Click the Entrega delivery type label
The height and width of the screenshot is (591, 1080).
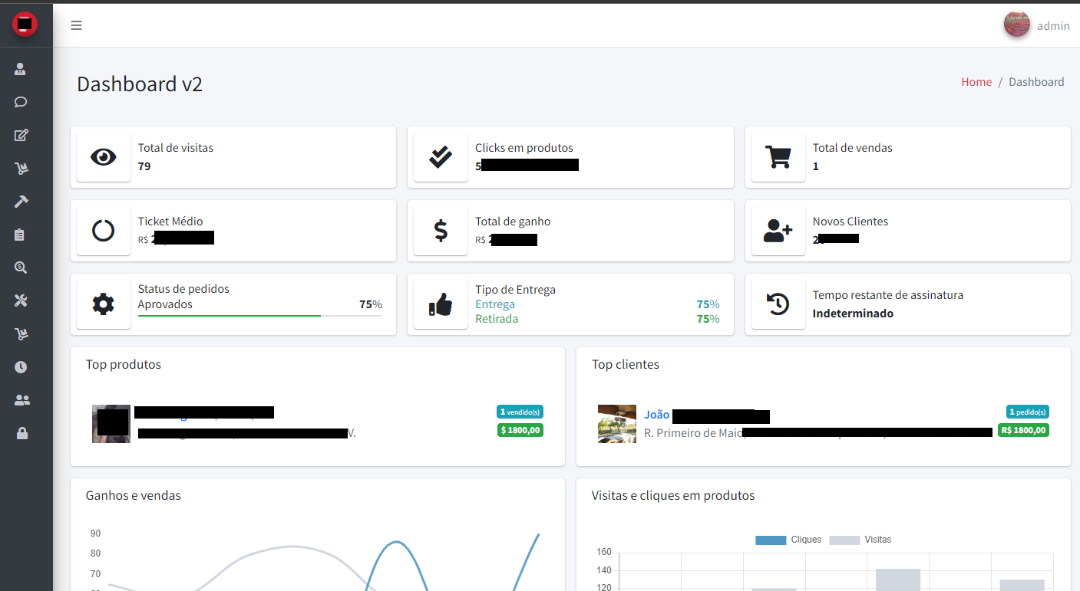coord(495,304)
